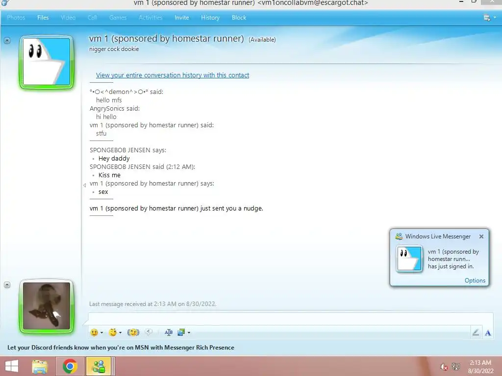The image size is (502, 376).
Task: Click the contact picture inside the notification popup
Action: tap(409, 258)
